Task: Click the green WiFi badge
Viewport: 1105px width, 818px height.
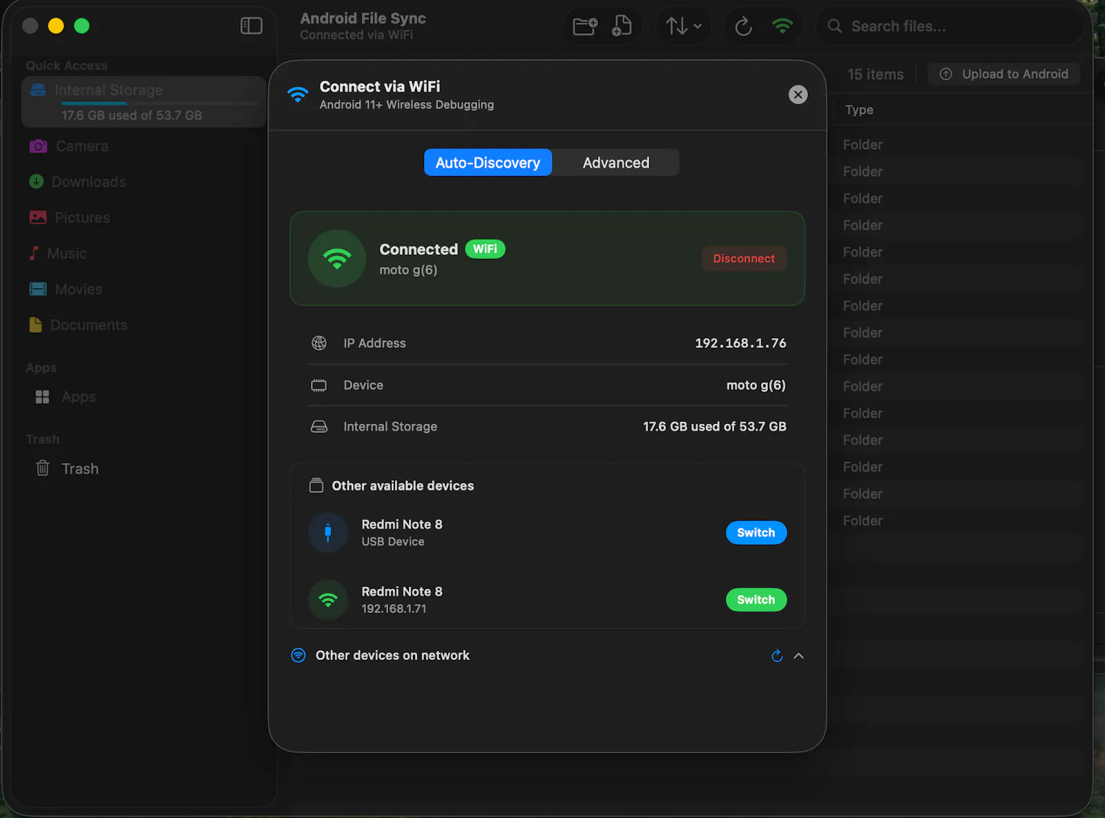Action: click(x=485, y=249)
